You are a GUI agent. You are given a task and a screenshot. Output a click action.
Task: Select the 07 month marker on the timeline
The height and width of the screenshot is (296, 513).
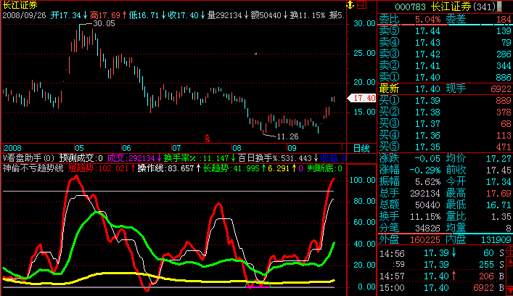click(176, 148)
